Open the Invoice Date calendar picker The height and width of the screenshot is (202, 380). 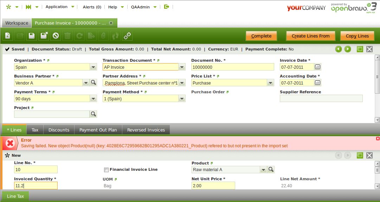317,67
